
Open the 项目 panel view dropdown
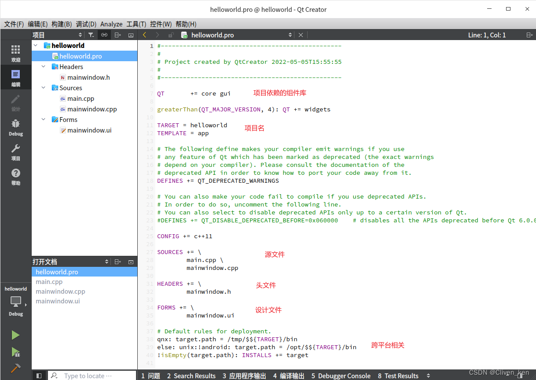point(80,35)
